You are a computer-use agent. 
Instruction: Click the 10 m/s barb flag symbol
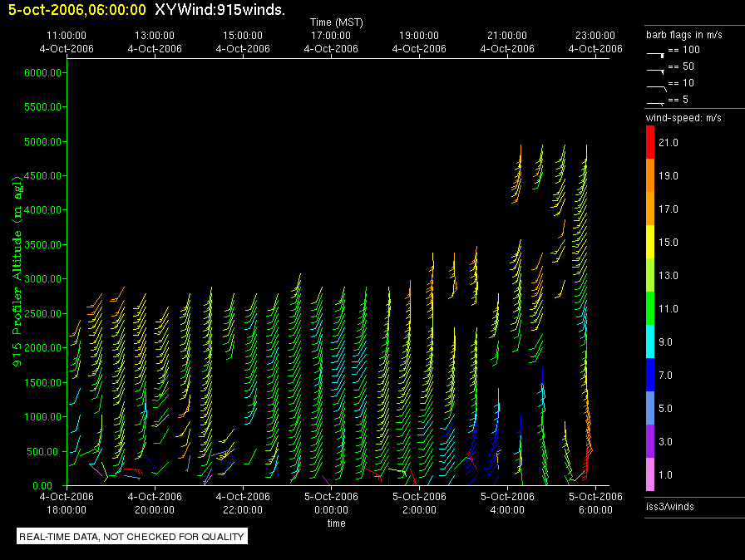pos(655,85)
